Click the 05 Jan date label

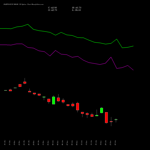[x=58, y=143]
